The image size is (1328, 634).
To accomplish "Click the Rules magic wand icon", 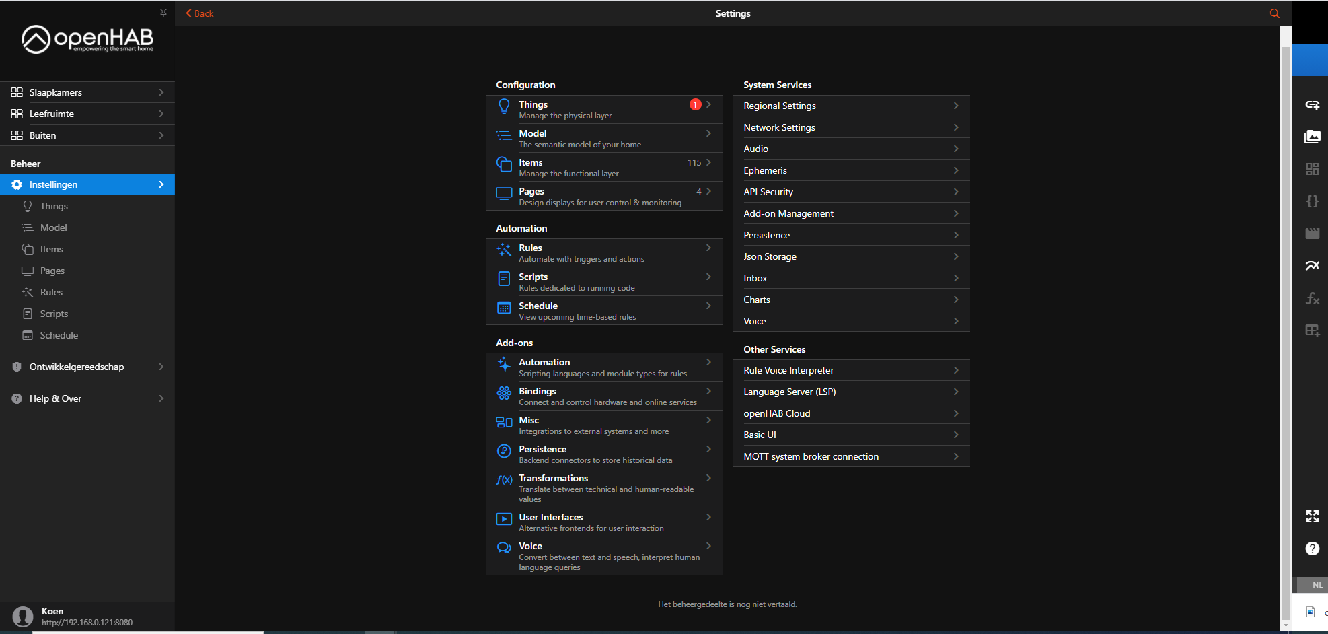I will click(x=504, y=250).
